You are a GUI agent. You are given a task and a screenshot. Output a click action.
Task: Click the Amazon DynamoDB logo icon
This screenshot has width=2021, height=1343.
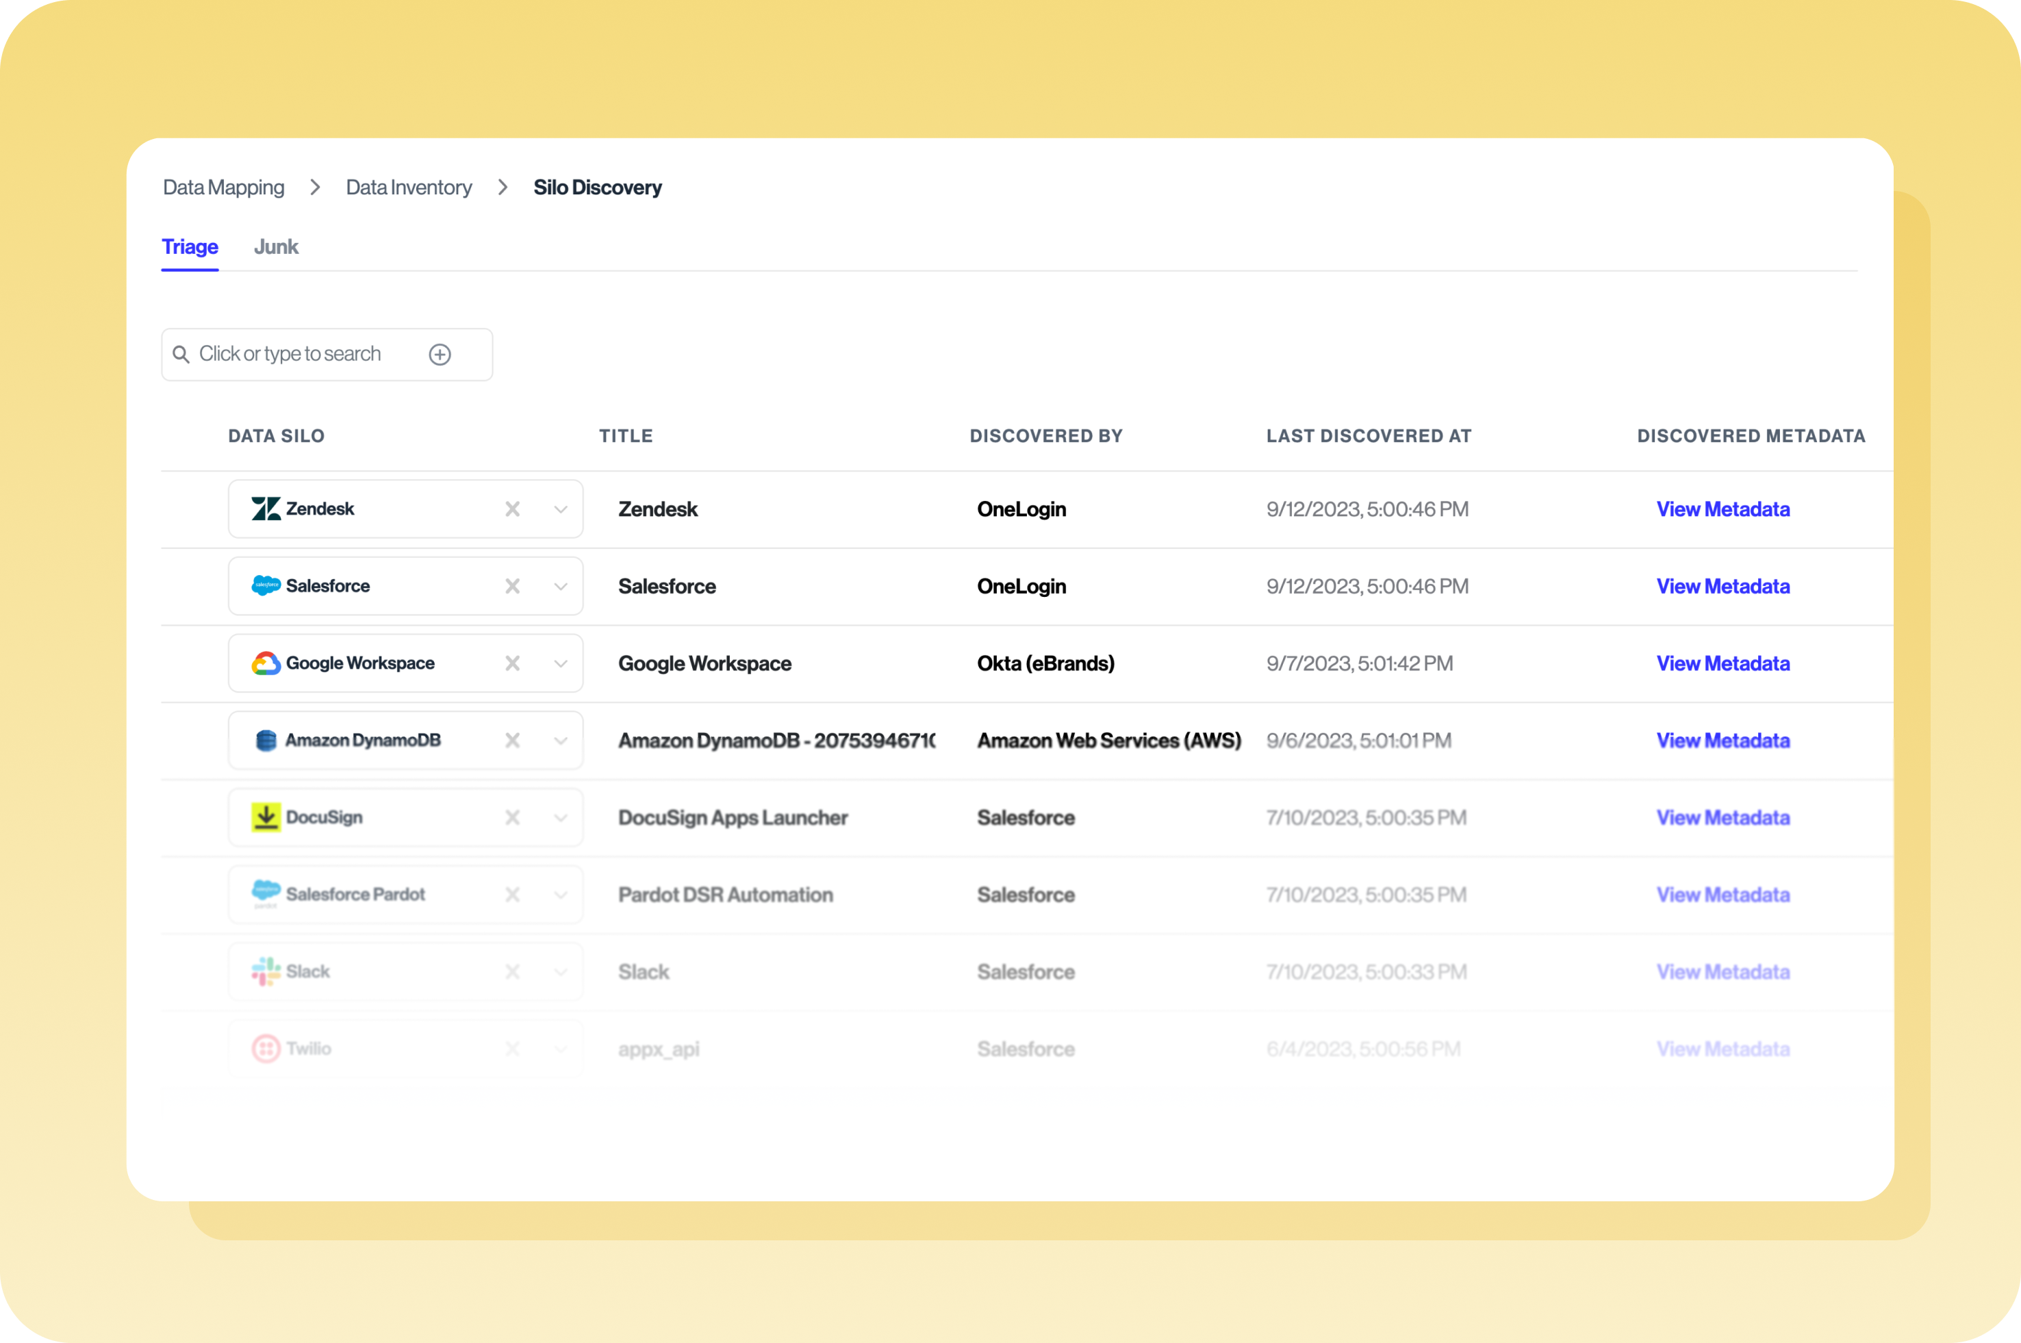click(x=266, y=740)
